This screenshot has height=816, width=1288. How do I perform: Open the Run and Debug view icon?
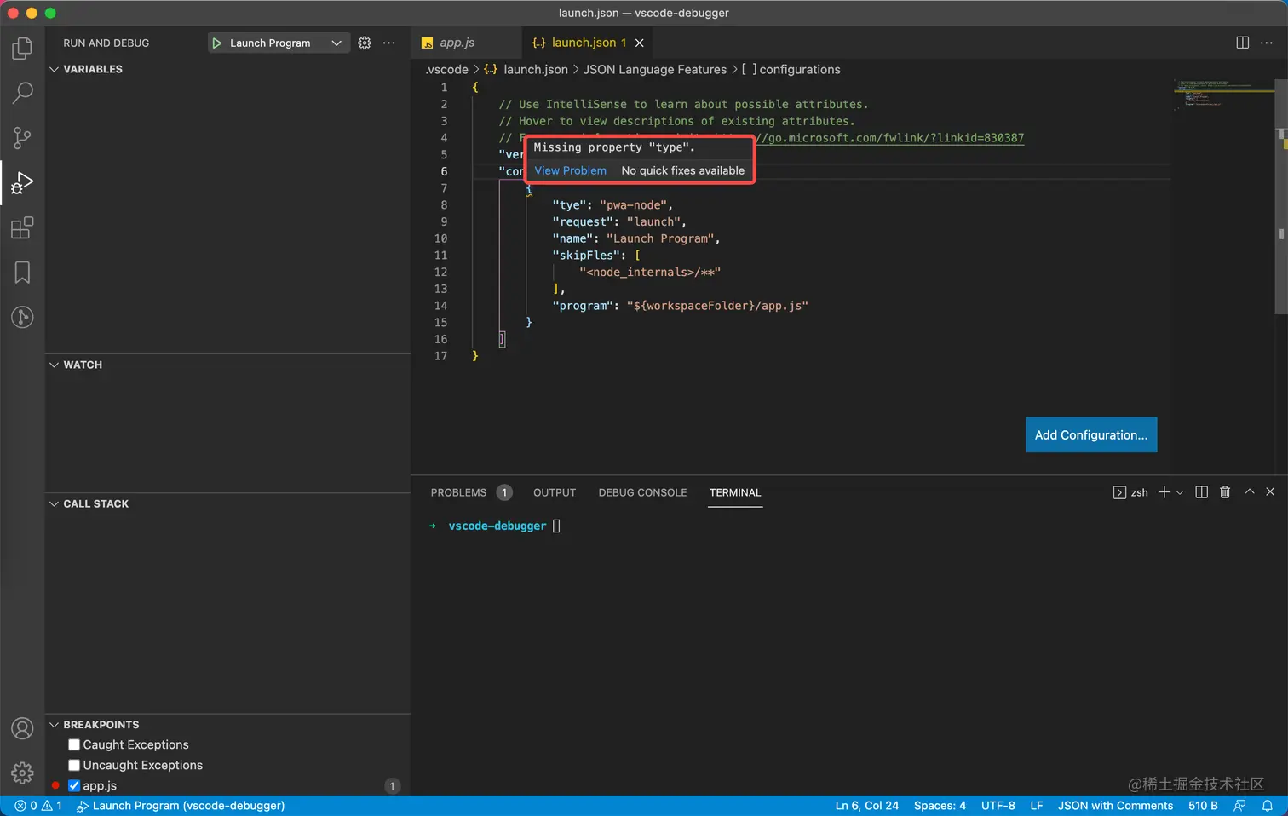coord(22,182)
